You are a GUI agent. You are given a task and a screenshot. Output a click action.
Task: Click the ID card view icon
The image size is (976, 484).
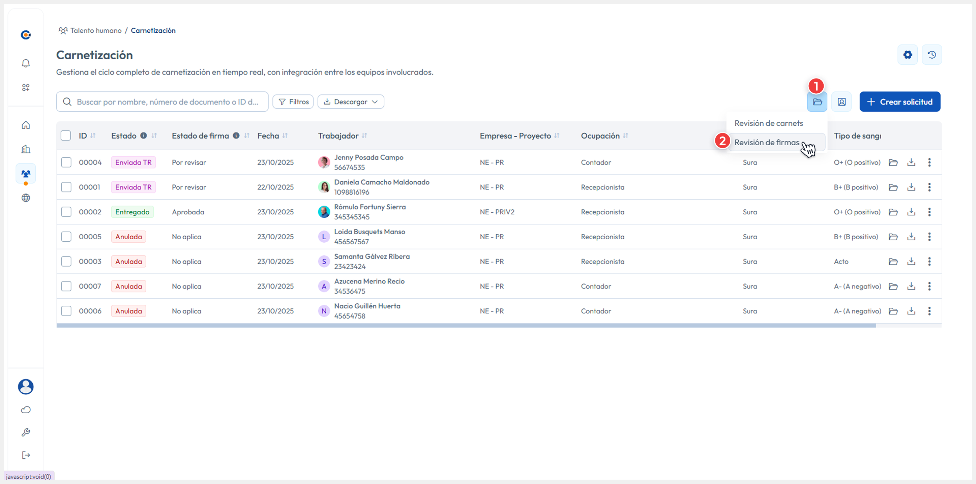pos(841,102)
